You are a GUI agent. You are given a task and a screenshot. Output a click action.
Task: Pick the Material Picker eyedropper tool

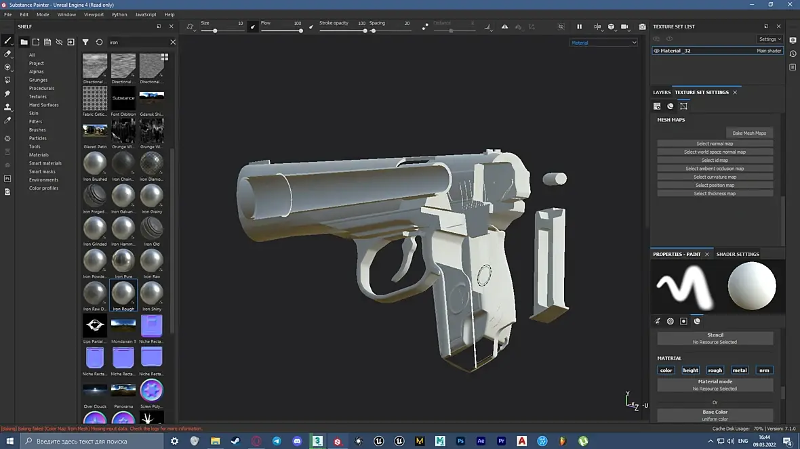(x=7, y=121)
